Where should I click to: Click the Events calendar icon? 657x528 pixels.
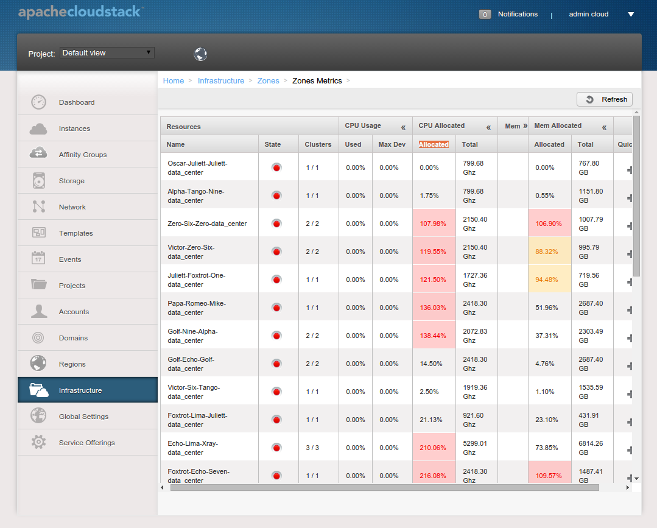coord(38,258)
